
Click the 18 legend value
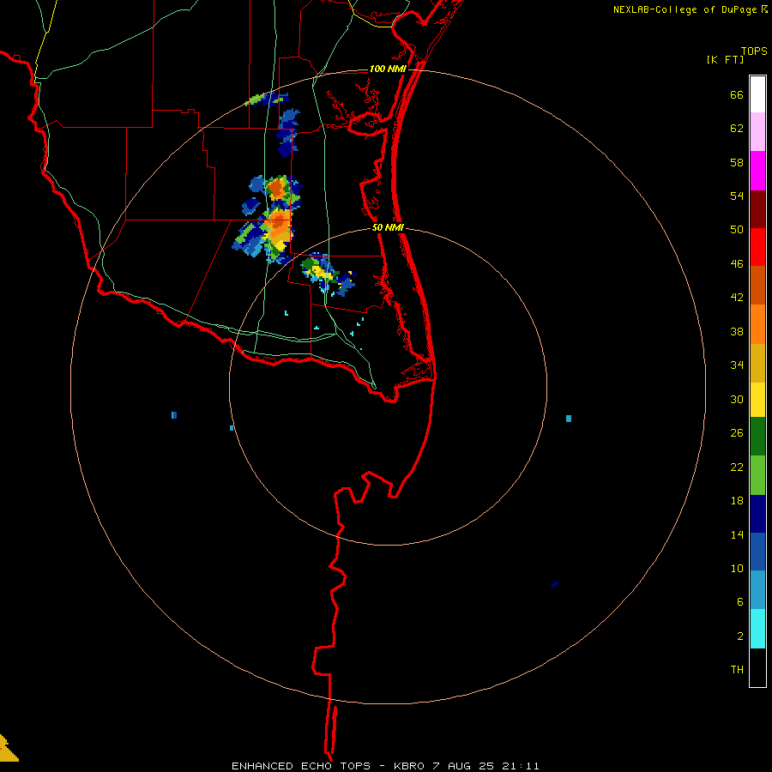tap(737, 501)
